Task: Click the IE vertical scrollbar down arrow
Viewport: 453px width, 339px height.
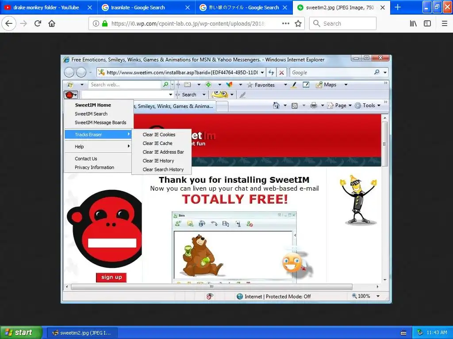Action: pos(384,279)
